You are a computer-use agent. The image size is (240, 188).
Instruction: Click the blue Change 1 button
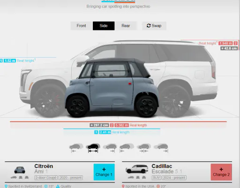click(104, 172)
